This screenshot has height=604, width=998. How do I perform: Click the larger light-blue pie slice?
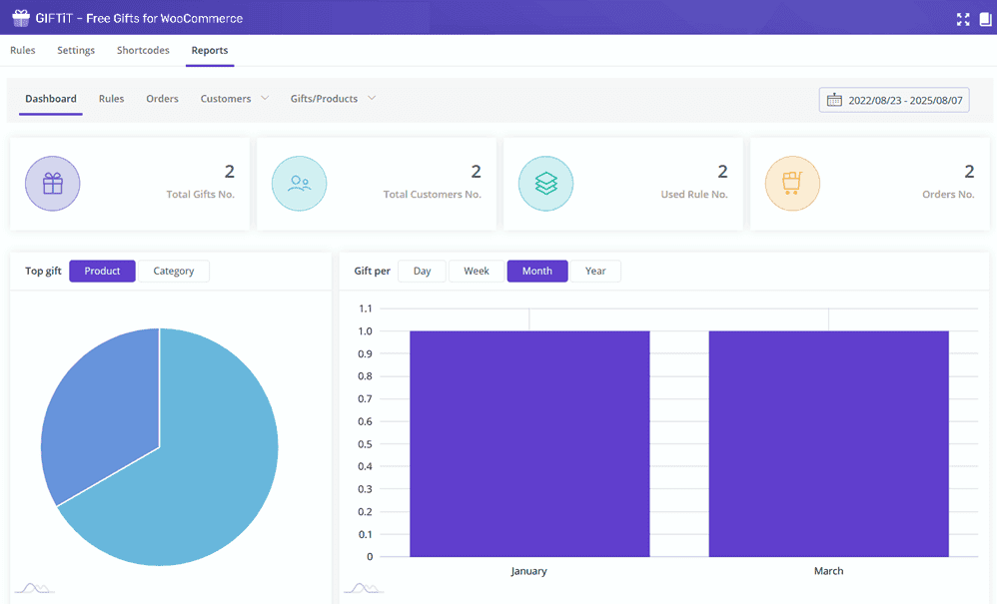pos(200,469)
